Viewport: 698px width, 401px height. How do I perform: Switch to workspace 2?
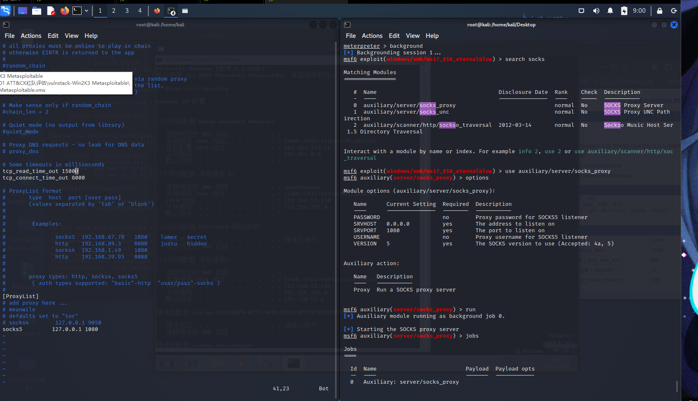(114, 11)
